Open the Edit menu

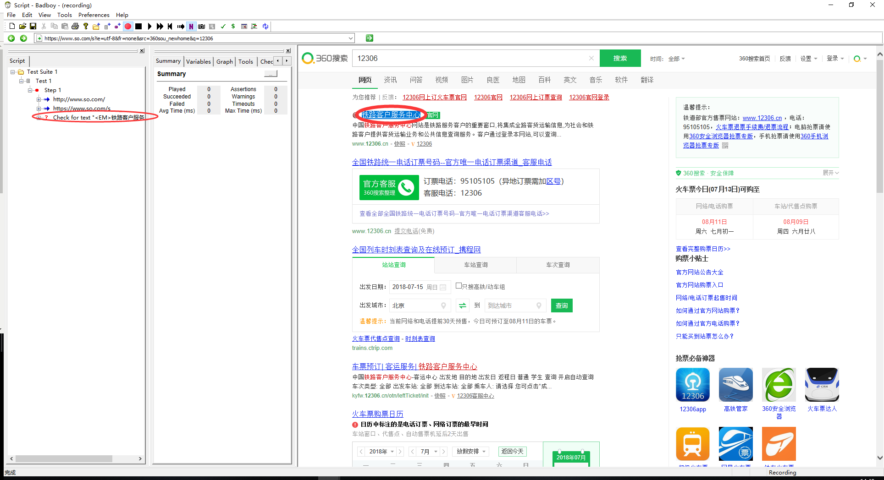click(27, 15)
